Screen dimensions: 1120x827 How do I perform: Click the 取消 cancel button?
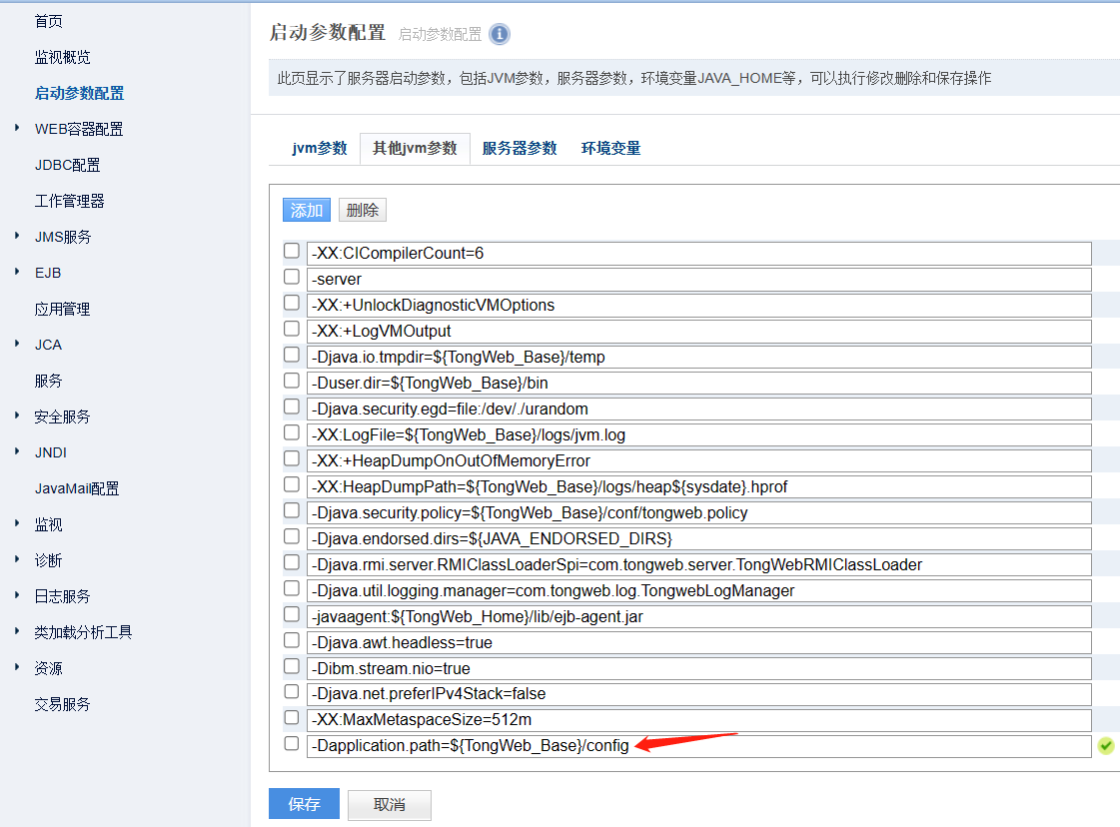(x=390, y=804)
